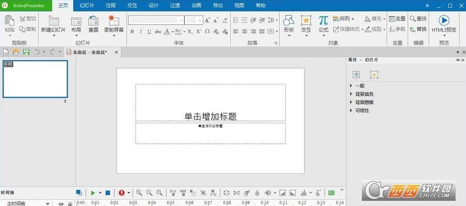Click the clear formatting eraser icon
This screenshot has width=466, height=206.
tap(225, 20)
